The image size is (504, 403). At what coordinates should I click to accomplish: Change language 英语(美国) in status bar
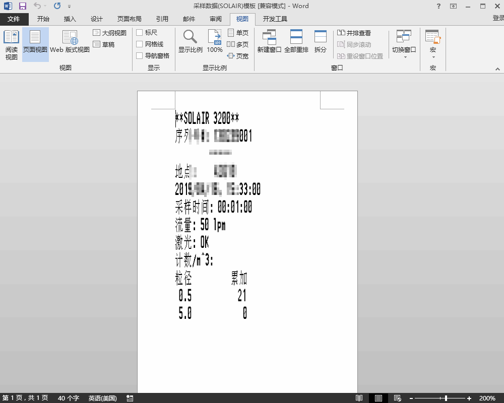tap(102, 398)
